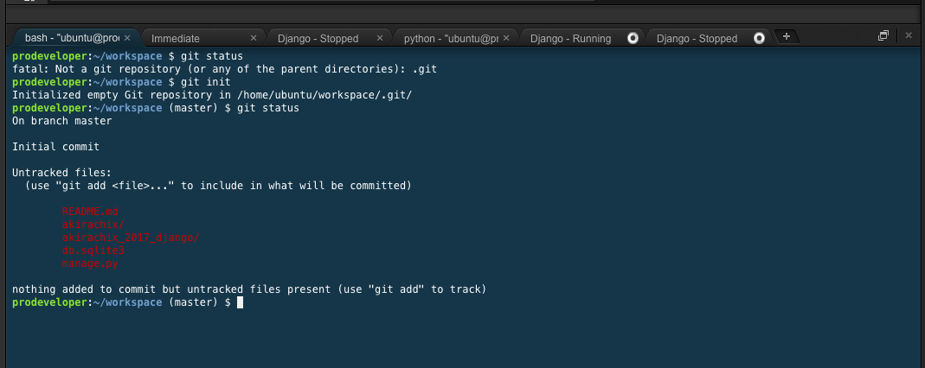Close the console panel with the far-right X
Screen dimensions: 925x368
(x=909, y=35)
